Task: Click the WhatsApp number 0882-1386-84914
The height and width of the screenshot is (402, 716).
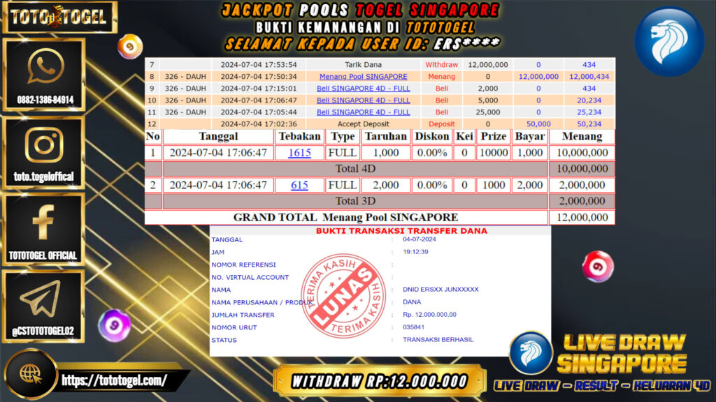Action: pyautogui.click(x=45, y=99)
